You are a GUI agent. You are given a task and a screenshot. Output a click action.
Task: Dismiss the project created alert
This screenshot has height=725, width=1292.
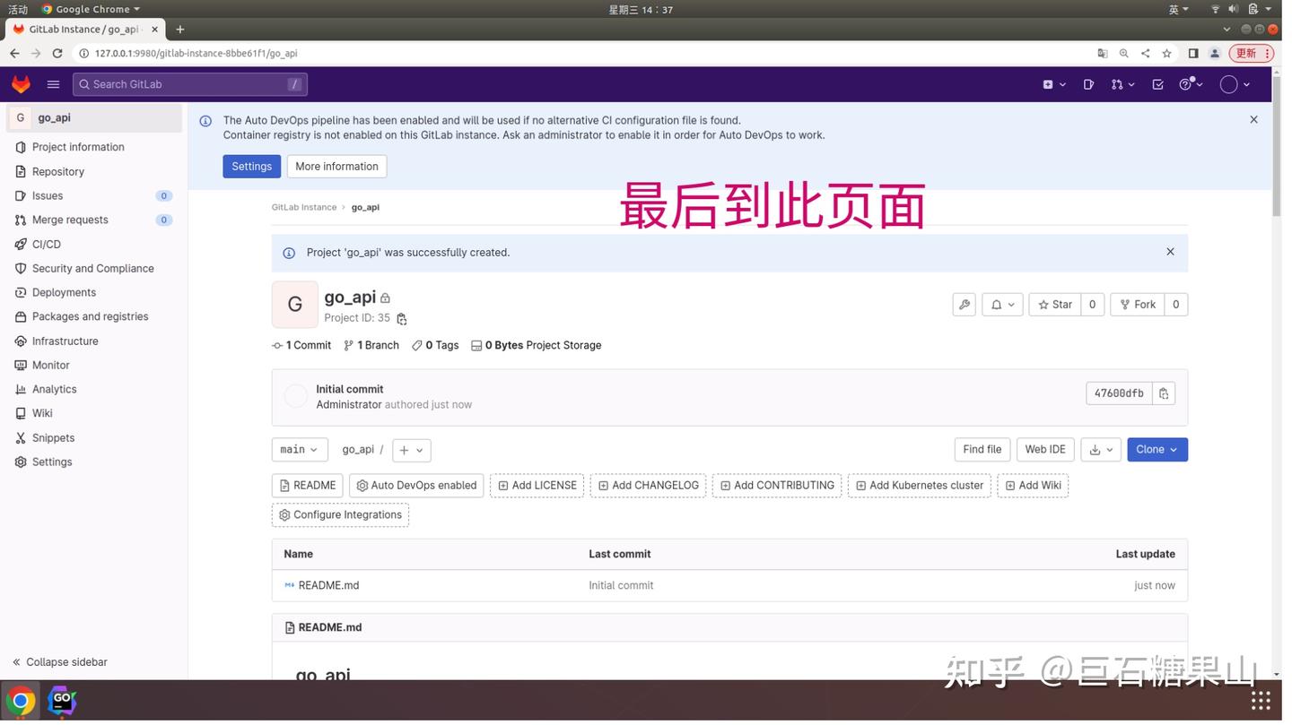(x=1170, y=252)
